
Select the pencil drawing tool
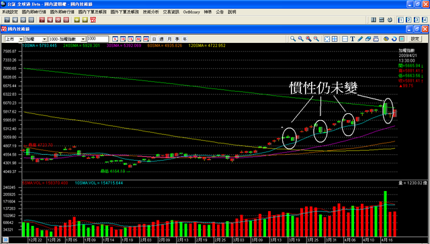(x=360, y=39)
